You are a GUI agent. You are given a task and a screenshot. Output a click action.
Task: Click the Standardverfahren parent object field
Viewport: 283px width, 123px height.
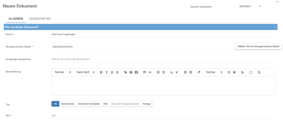click(x=140, y=47)
